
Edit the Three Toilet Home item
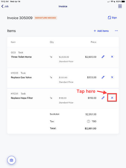coord(103,57)
